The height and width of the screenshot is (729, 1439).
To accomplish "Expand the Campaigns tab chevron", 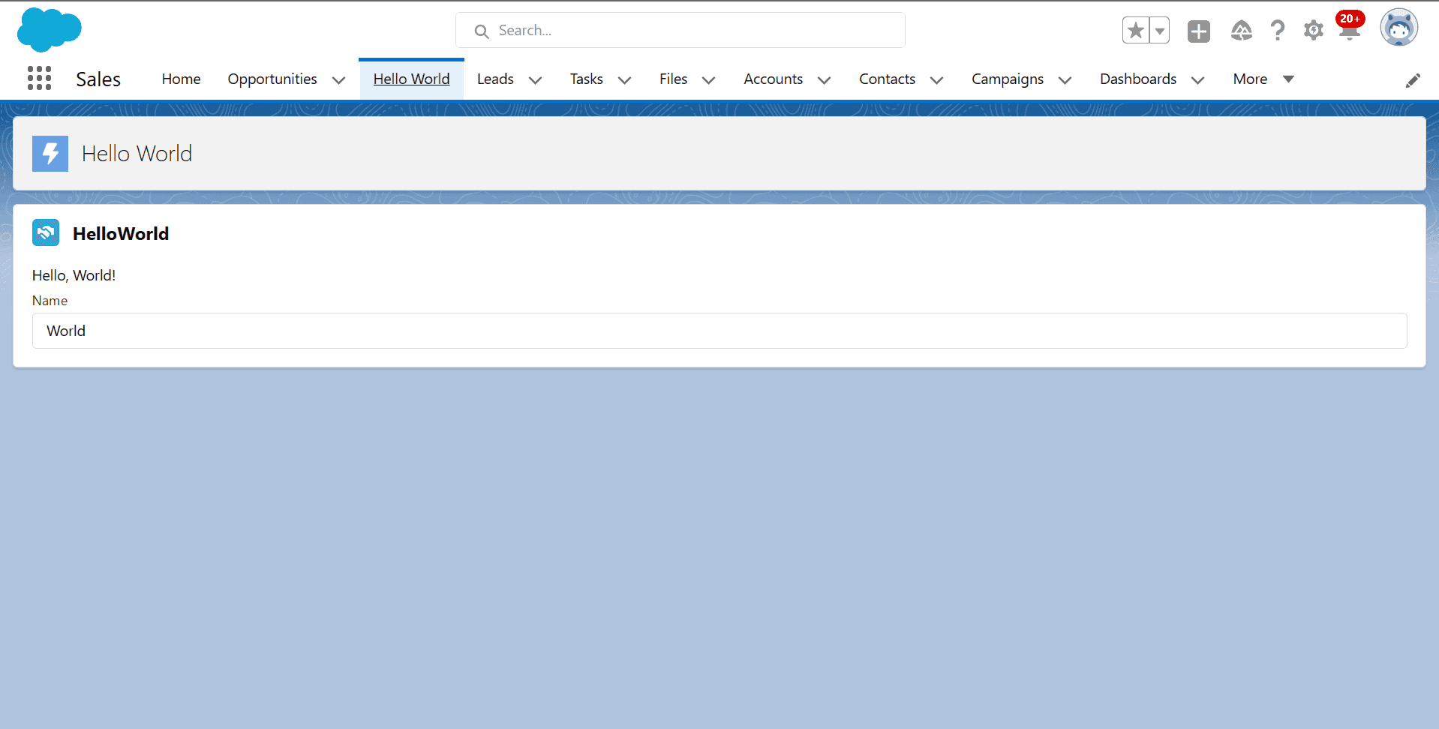I will tap(1065, 80).
